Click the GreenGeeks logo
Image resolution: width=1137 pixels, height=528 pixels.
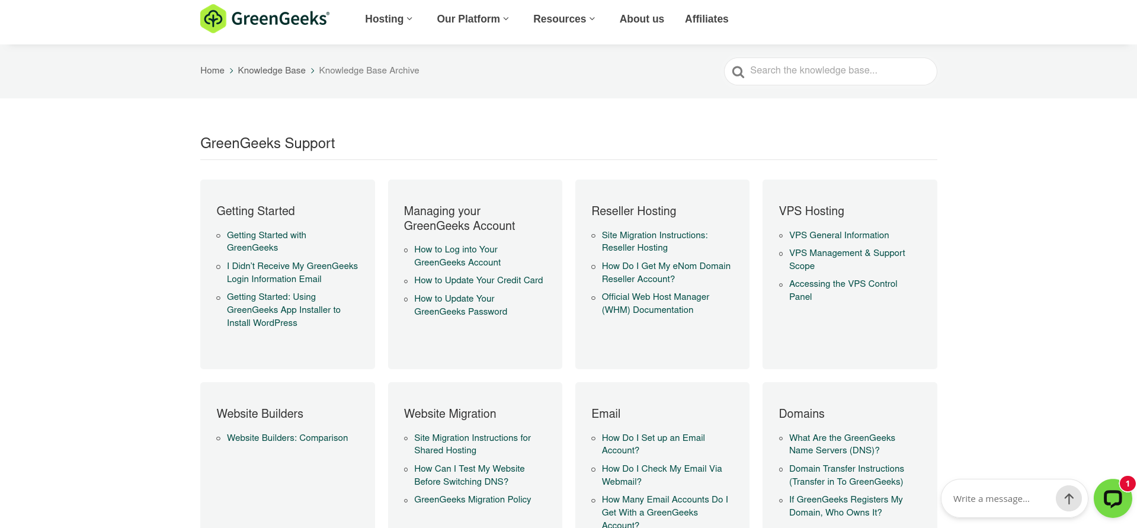pyautogui.click(x=265, y=19)
